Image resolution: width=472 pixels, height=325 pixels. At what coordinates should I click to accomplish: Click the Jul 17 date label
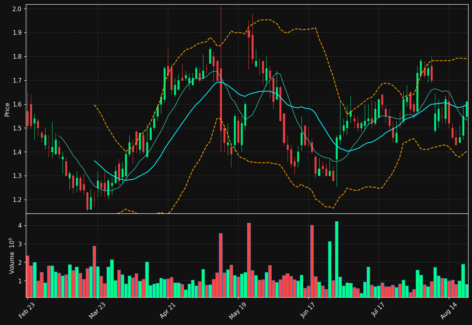click(378, 310)
